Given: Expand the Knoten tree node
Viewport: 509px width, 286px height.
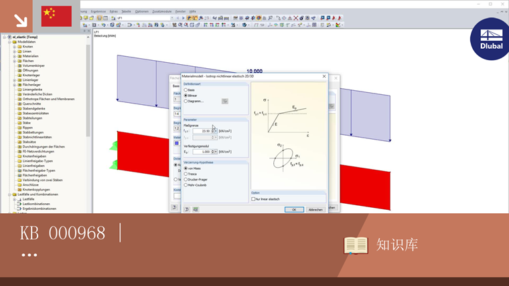Looking at the screenshot, I should click(x=14, y=47).
